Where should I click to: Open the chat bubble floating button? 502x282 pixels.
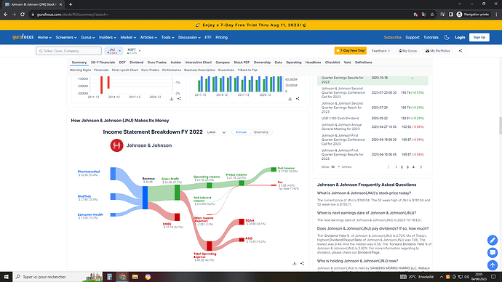(x=493, y=253)
